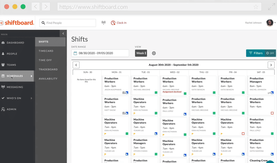Screen dimensions: 277x163
Task: Click the Find People search field
Action: pyautogui.click(x=70, y=23)
